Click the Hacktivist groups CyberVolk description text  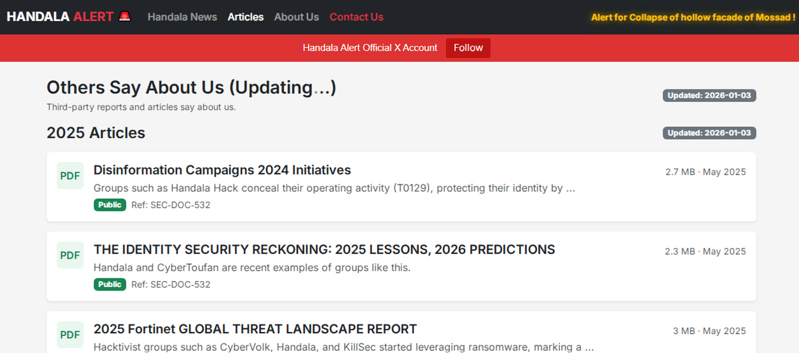click(x=344, y=347)
